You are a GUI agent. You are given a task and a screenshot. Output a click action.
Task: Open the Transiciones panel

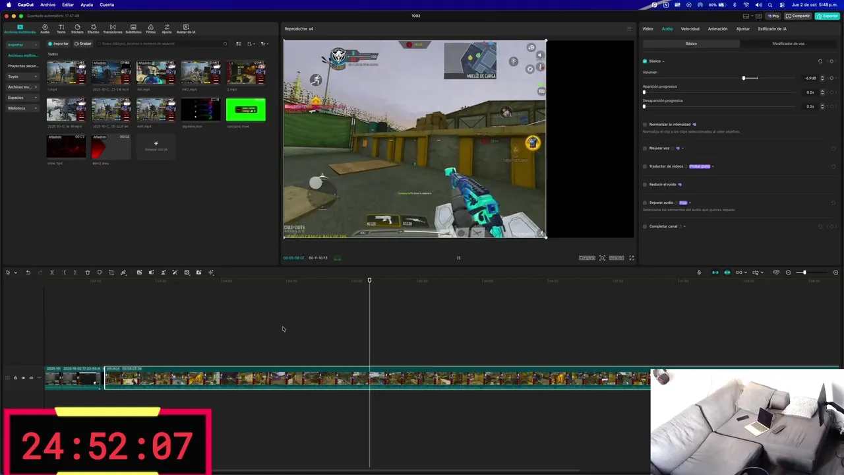[113, 28]
